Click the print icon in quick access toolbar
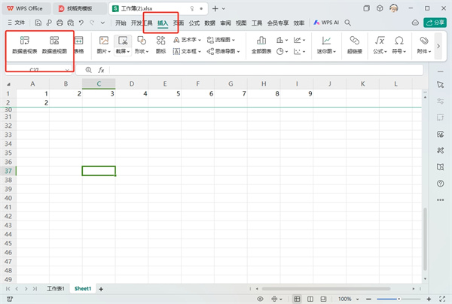The image size is (452, 304). pos(60,23)
